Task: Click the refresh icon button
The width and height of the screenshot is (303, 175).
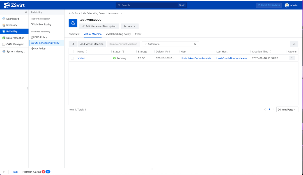Action: pyautogui.click(x=73, y=44)
